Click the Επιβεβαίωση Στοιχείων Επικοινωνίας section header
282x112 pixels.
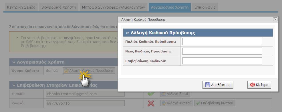coord(63,85)
